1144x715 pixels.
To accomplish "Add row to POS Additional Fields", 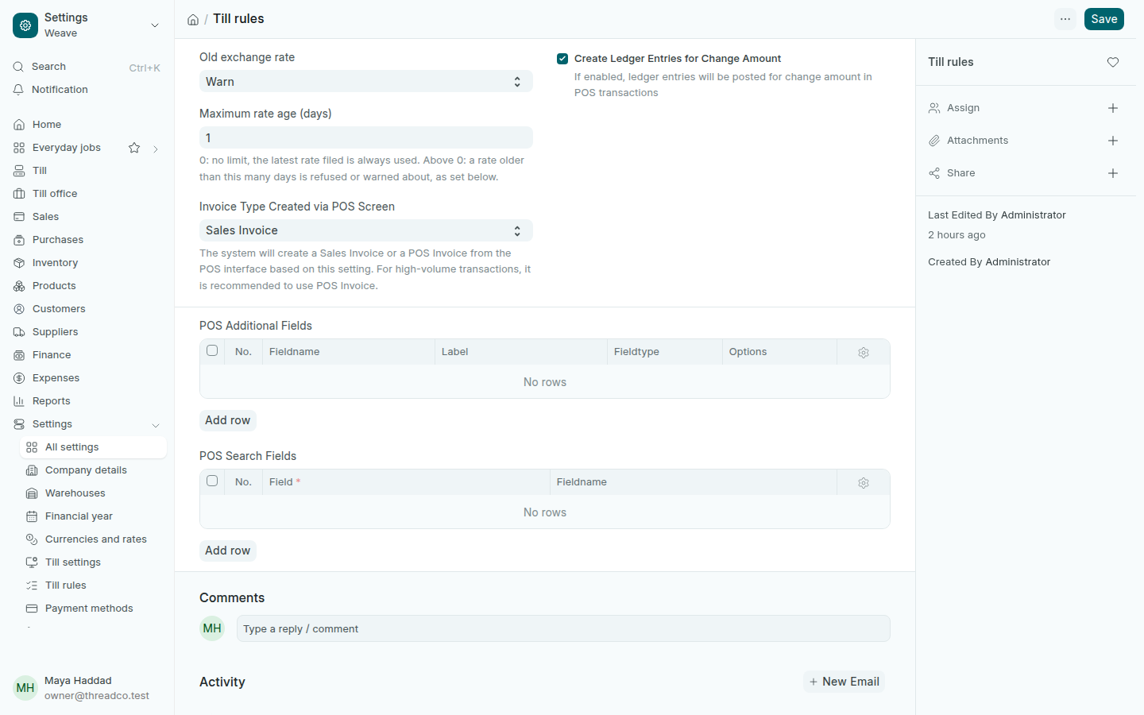I will (x=228, y=420).
